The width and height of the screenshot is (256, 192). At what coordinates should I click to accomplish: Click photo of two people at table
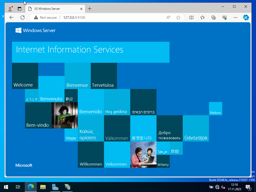point(143,154)
